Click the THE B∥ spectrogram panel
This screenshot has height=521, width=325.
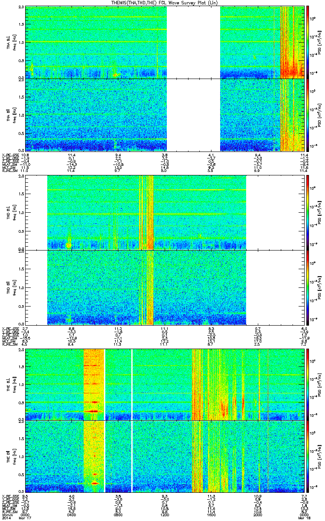(x=165, y=456)
